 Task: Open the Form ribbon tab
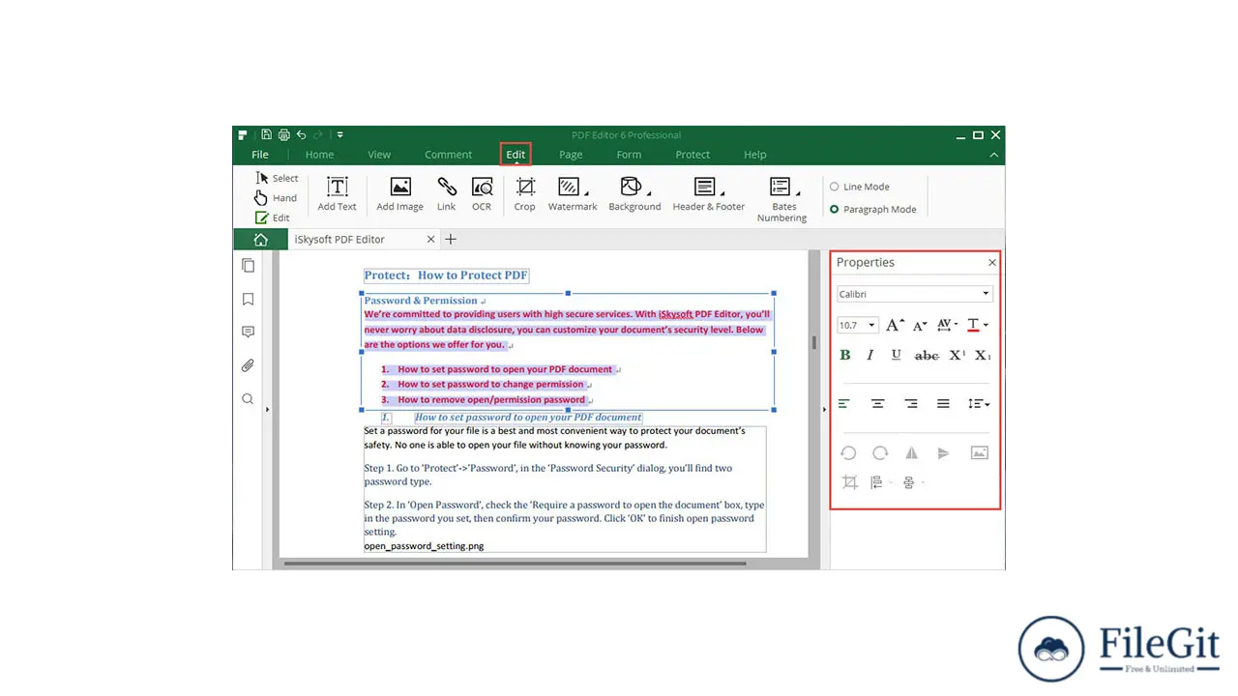(x=629, y=155)
